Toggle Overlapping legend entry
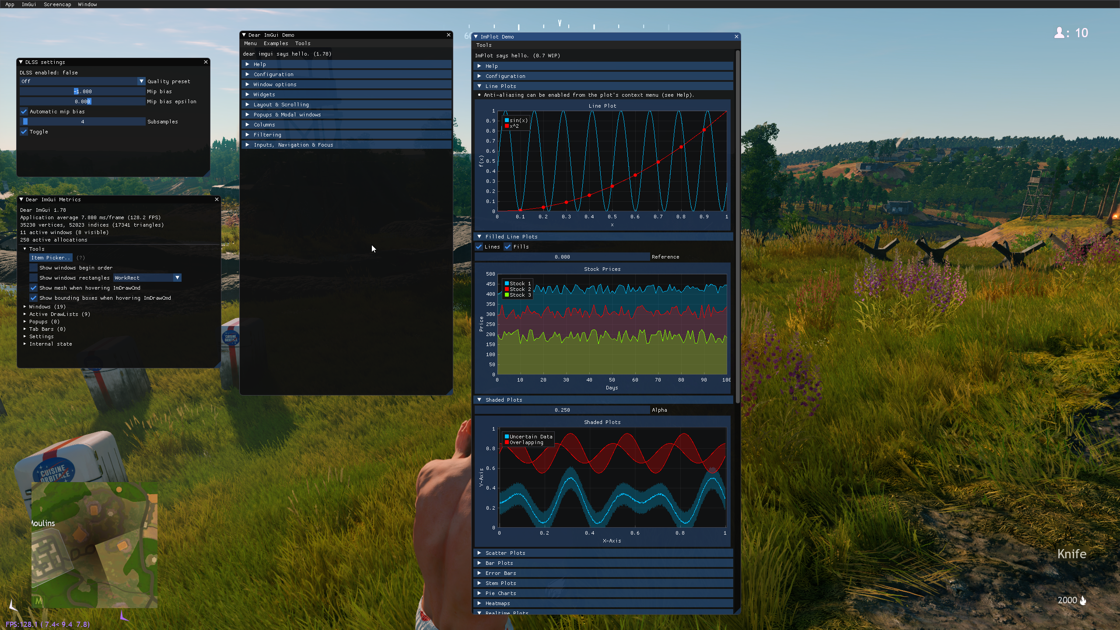Screen dimensions: 1120x630 524,442
